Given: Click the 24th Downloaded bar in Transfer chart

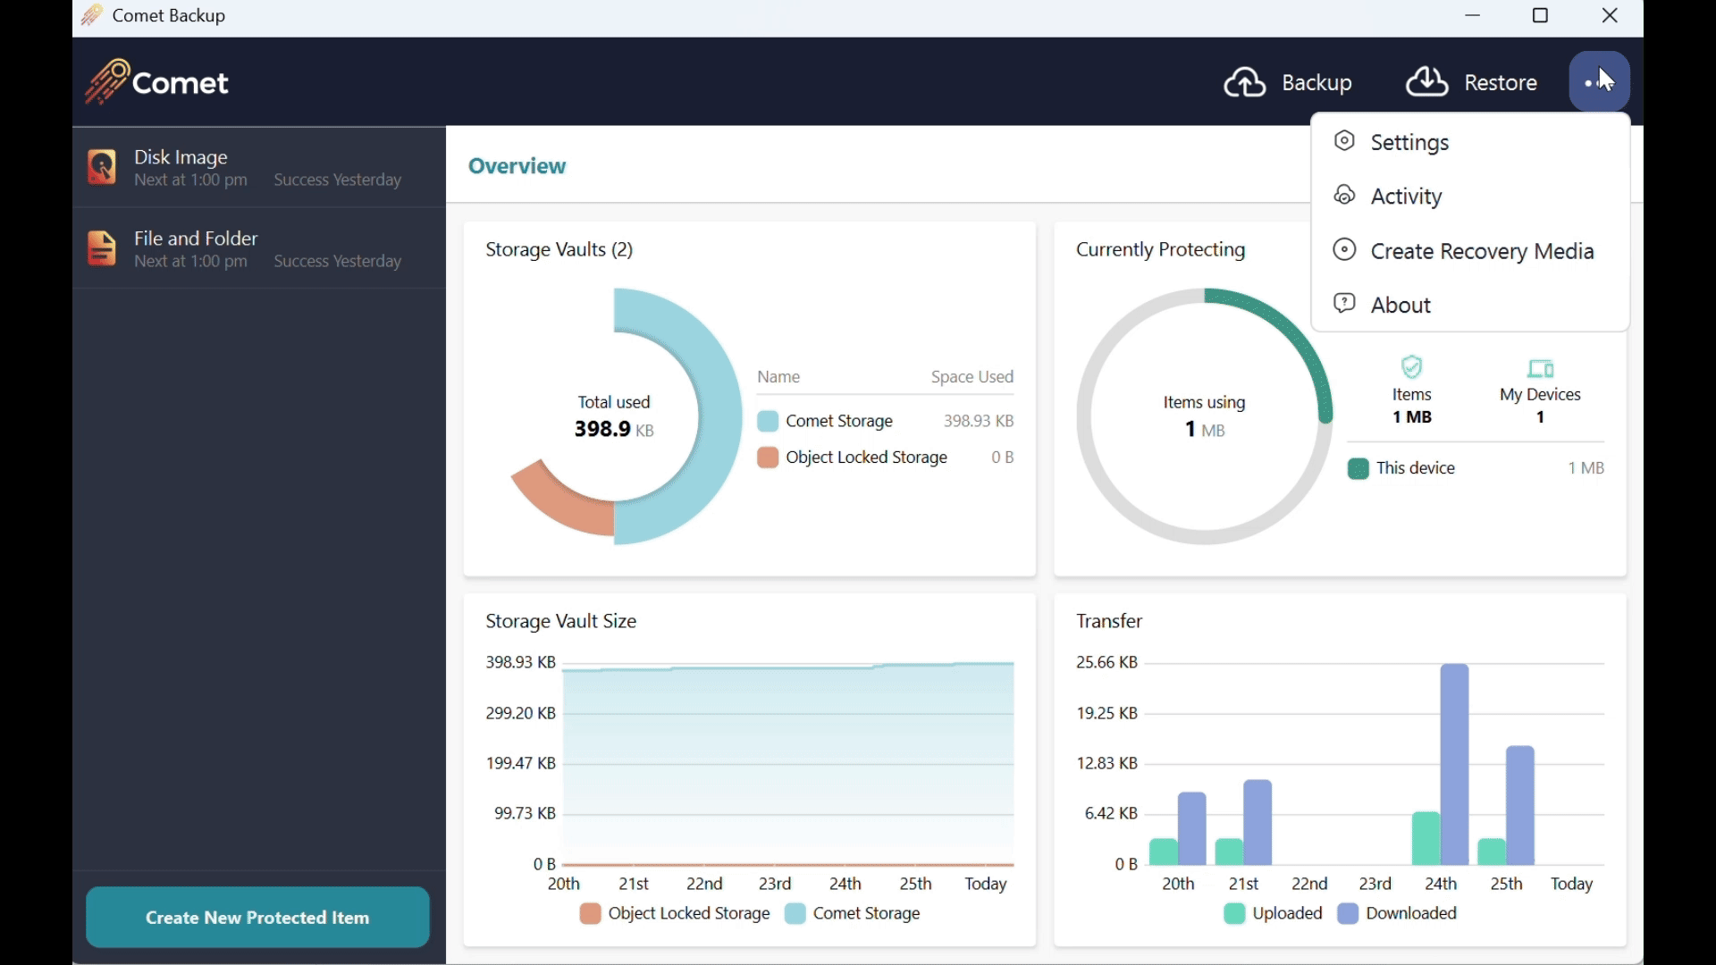Looking at the screenshot, I should [1454, 764].
